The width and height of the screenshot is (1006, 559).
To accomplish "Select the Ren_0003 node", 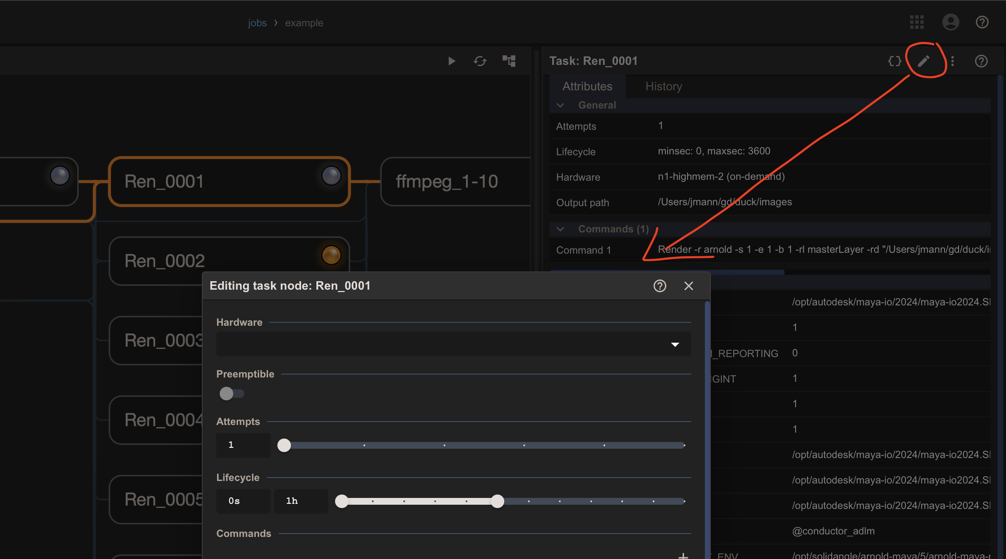I will point(156,341).
